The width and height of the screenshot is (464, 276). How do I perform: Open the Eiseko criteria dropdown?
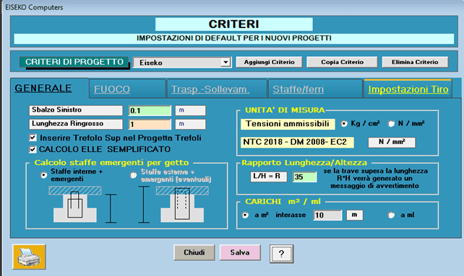225,62
